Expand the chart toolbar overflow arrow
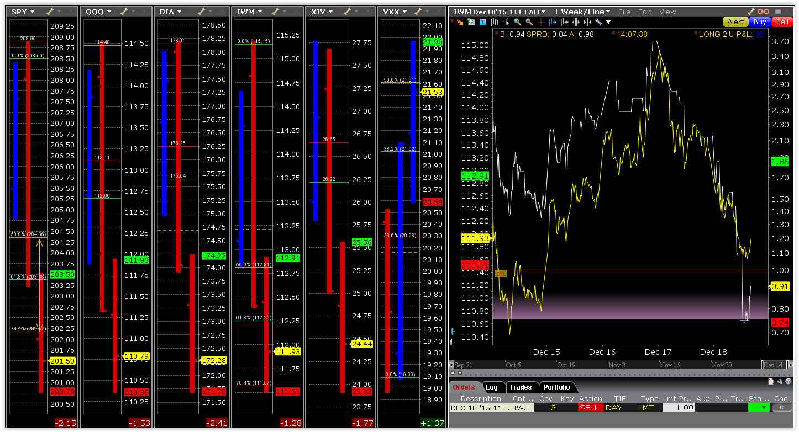The image size is (799, 432). click(x=608, y=22)
